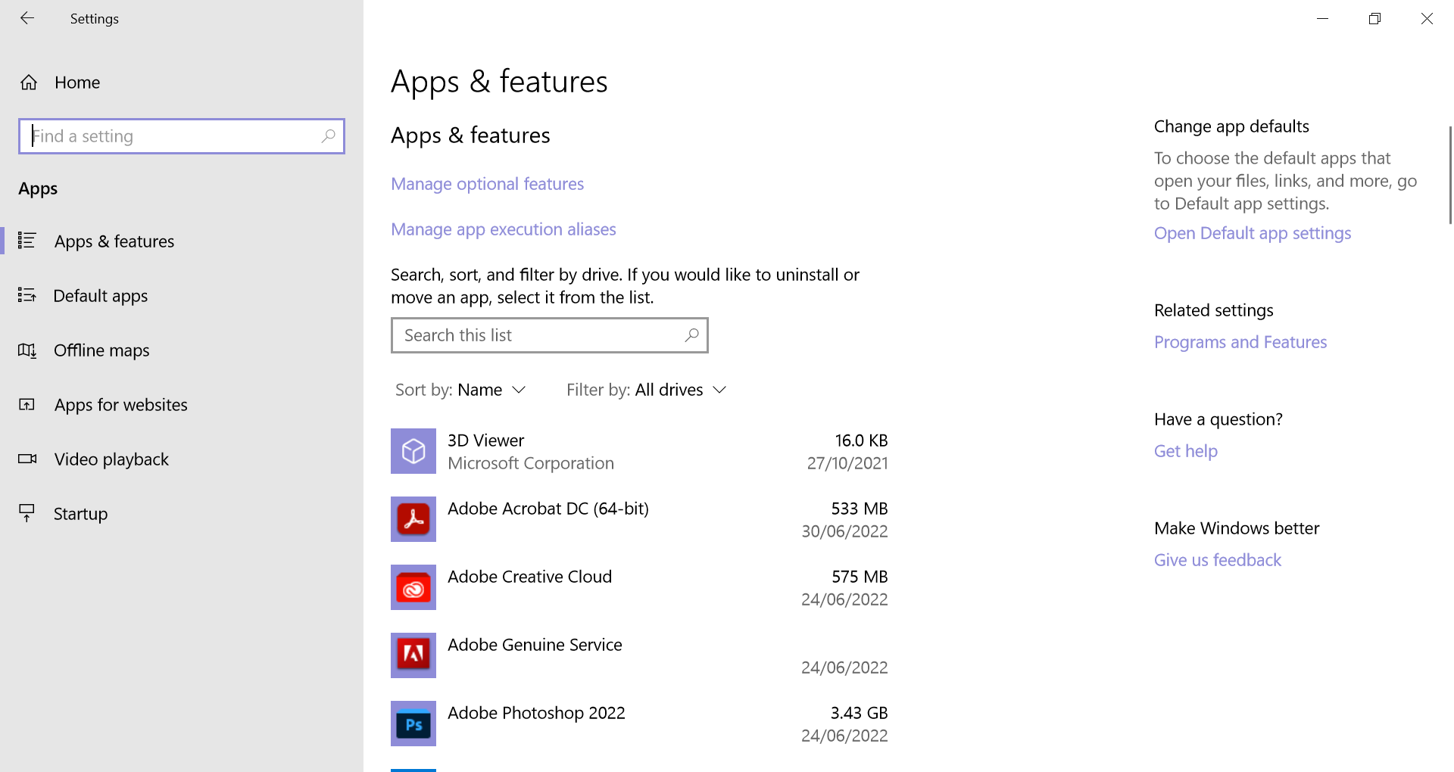Click the magnifier in Find a setting

(x=328, y=136)
